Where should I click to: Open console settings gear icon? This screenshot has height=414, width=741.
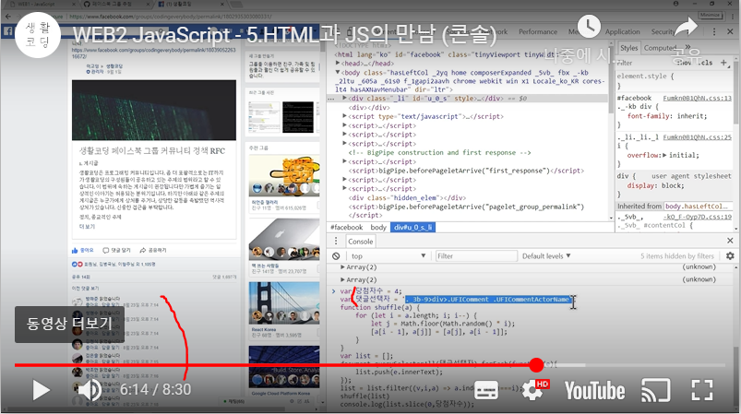pyautogui.click(x=730, y=255)
